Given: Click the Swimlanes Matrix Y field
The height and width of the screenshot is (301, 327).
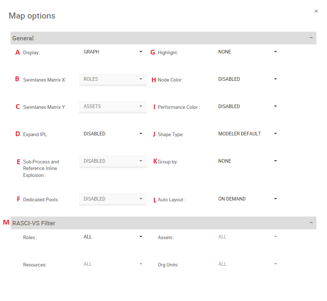Looking at the screenshot, I should click(112, 107).
